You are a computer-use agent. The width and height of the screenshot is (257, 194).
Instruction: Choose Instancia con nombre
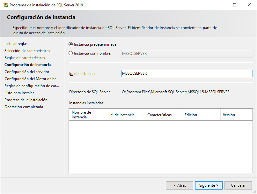click(x=71, y=53)
